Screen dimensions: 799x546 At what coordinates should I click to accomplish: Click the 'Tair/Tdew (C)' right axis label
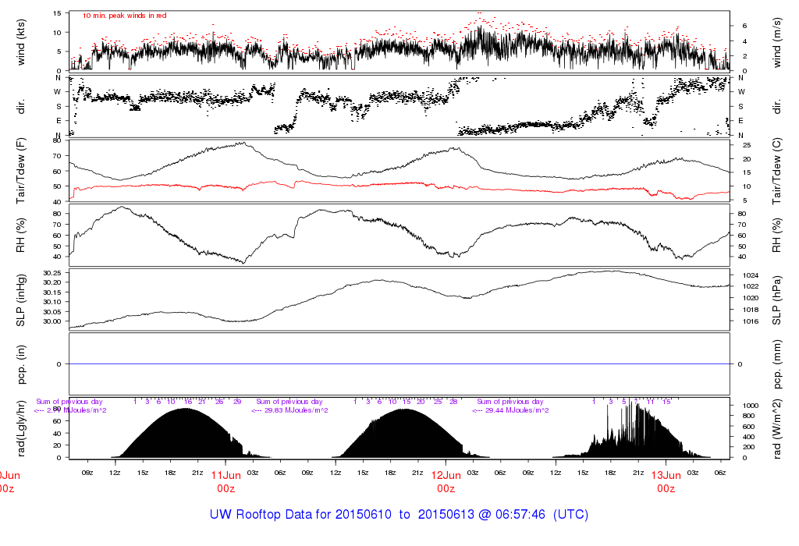tap(776, 170)
